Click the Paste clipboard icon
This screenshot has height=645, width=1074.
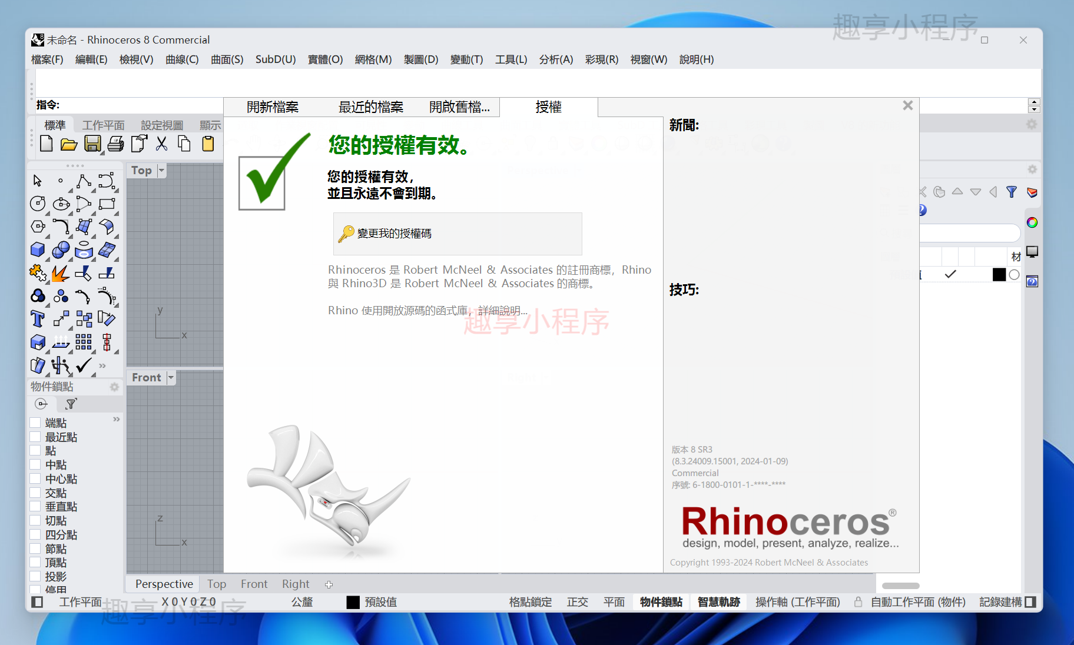coord(208,144)
